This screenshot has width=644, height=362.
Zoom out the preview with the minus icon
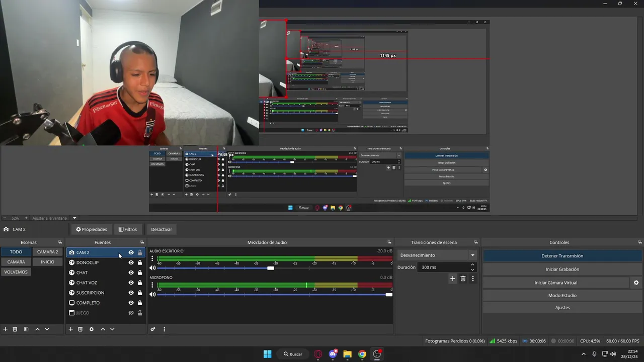coord(5,218)
